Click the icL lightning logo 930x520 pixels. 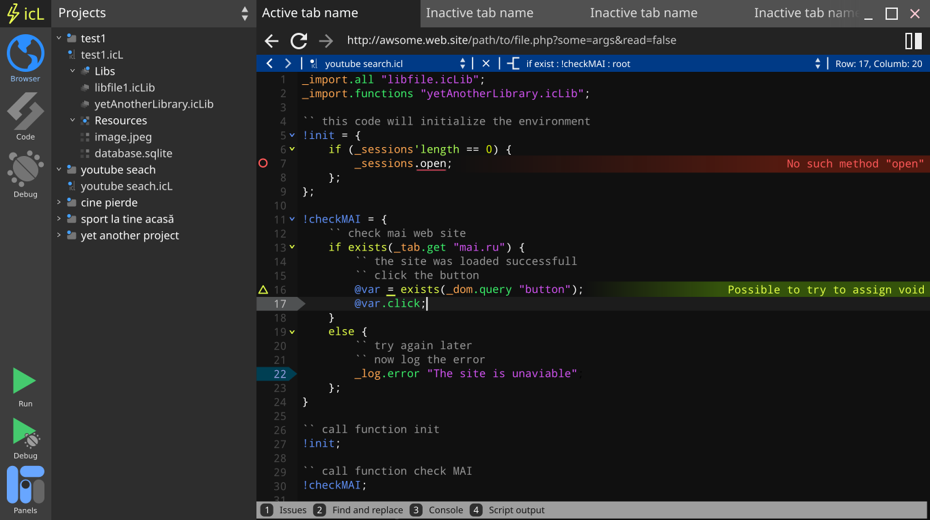click(25, 13)
